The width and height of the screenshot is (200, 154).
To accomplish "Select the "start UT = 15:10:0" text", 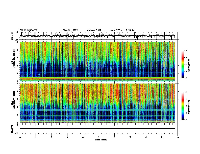I will point(122,30).
